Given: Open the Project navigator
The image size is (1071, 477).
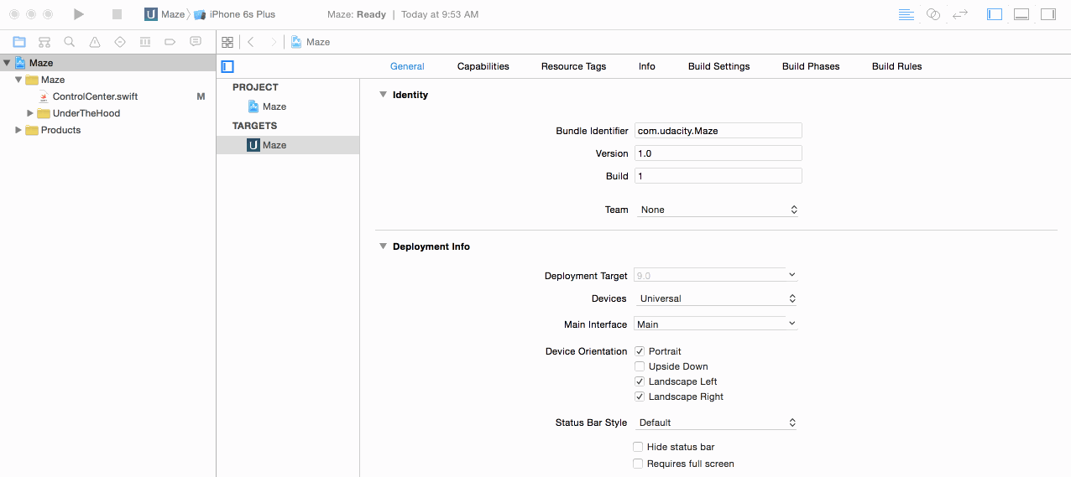Looking at the screenshot, I should click(19, 42).
